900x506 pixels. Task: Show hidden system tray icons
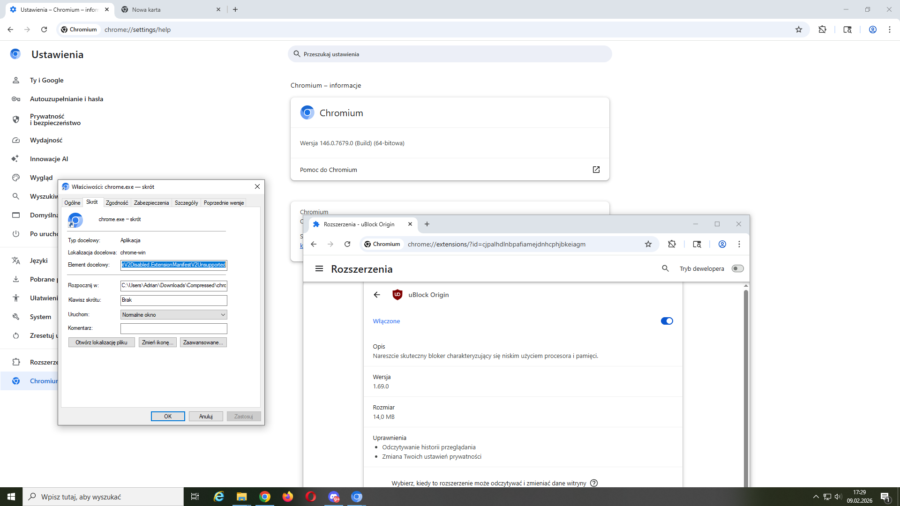[x=816, y=497]
